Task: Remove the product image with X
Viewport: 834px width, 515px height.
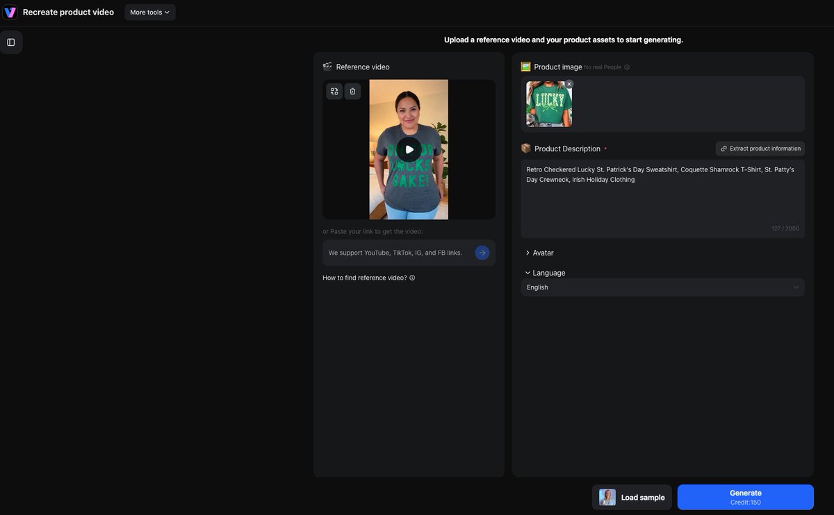Action: point(569,84)
